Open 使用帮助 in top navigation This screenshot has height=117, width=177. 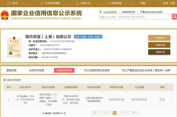tap(114, 3)
